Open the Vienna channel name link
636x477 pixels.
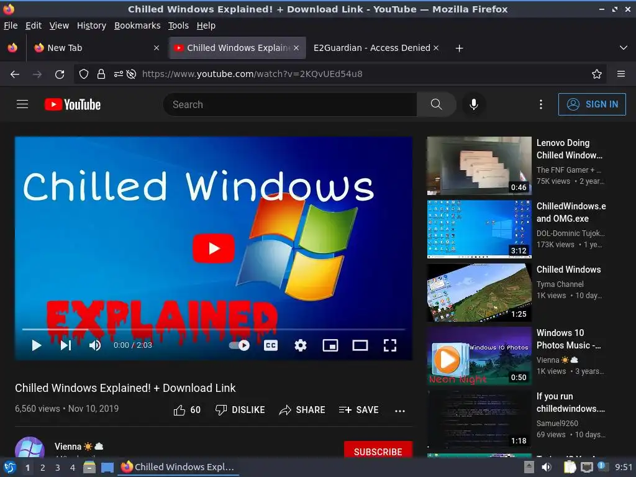[x=68, y=447]
